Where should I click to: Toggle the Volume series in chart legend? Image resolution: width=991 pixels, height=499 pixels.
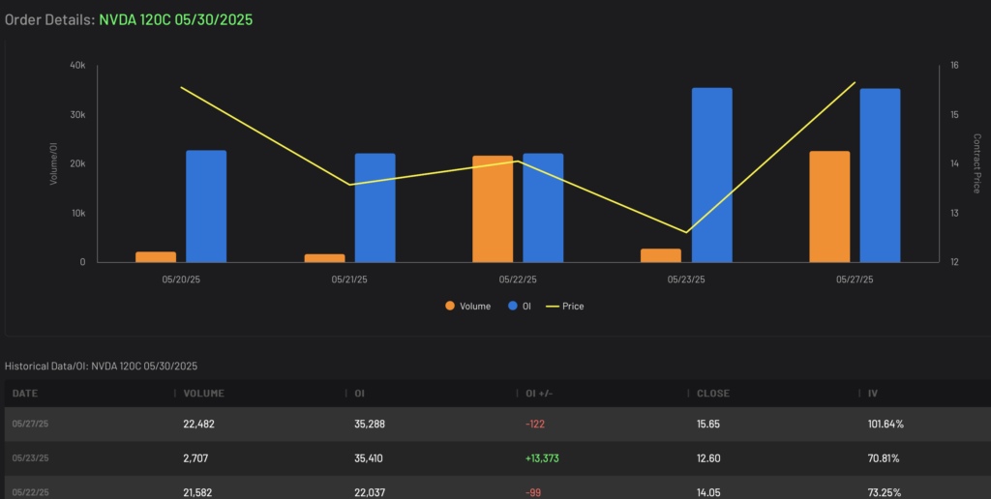(x=467, y=307)
